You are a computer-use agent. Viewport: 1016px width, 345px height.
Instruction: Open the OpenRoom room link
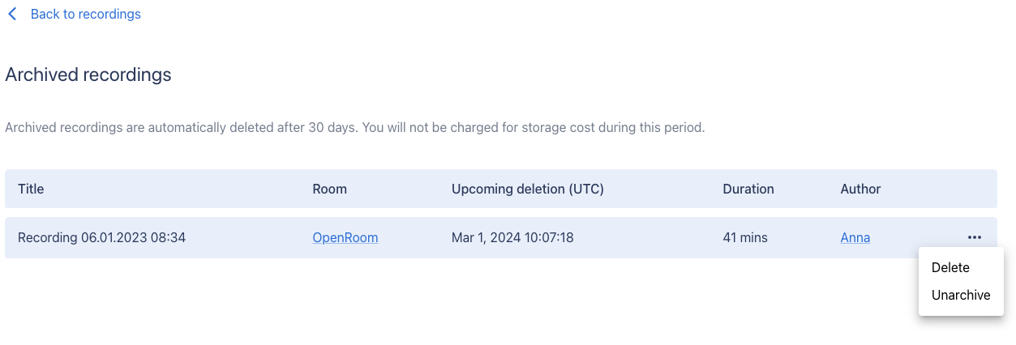(x=345, y=237)
